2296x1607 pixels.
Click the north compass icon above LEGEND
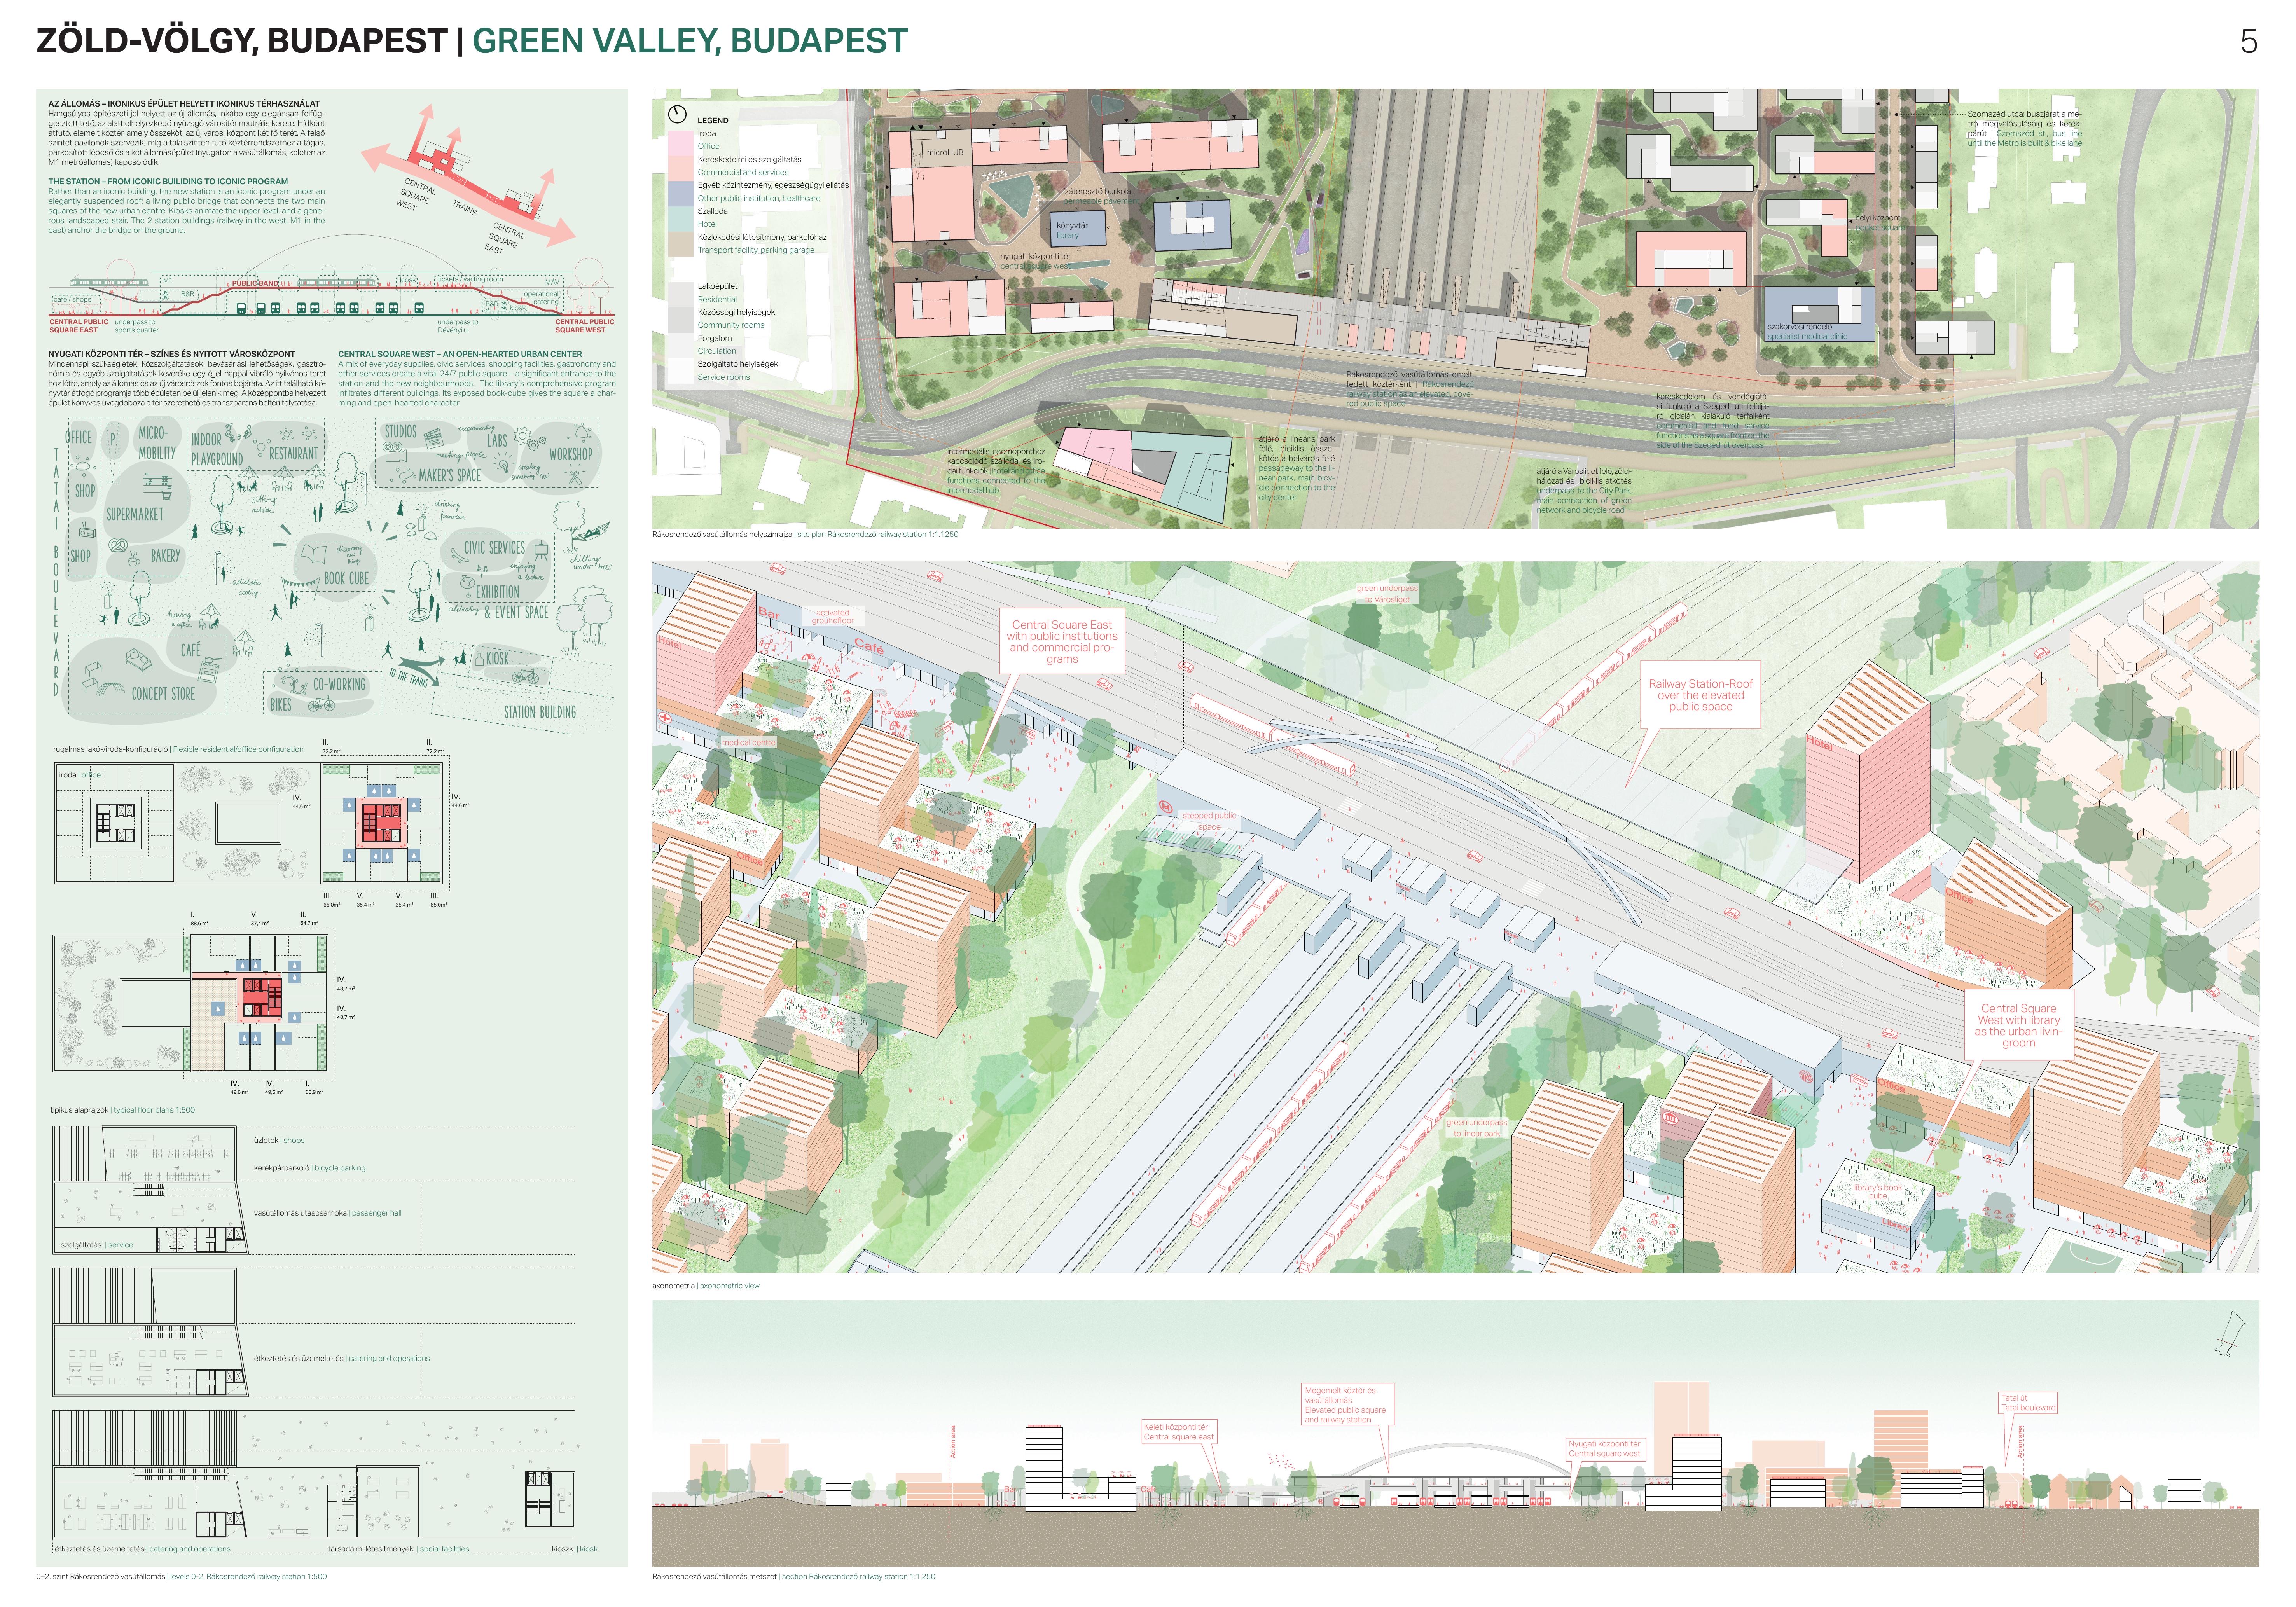click(677, 114)
